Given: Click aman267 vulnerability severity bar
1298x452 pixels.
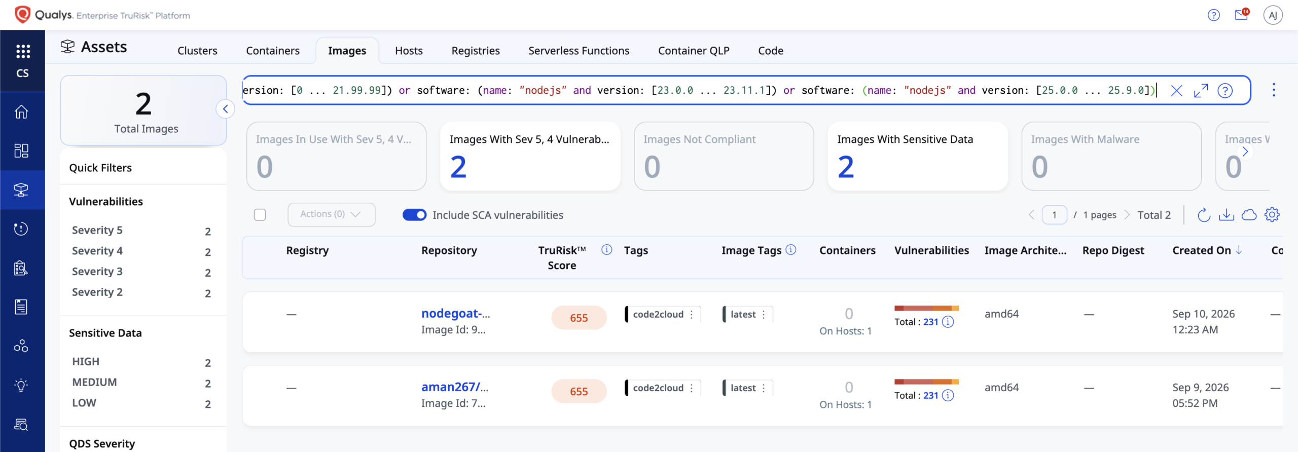Looking at the screenshot, I should [926, 382].
